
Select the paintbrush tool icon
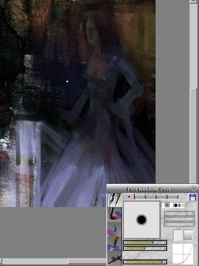pyautogui.click(x=114, y=215)
